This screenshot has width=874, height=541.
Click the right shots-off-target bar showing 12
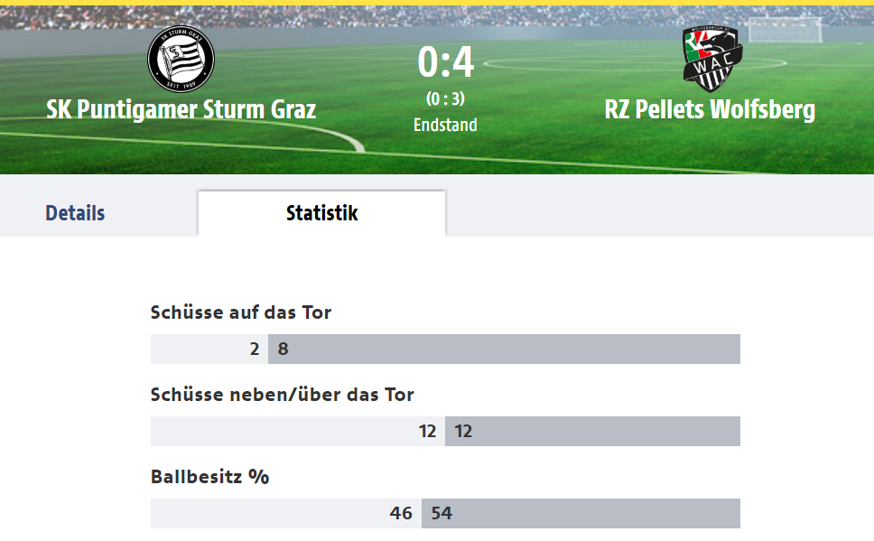click(x=592, y=431)
